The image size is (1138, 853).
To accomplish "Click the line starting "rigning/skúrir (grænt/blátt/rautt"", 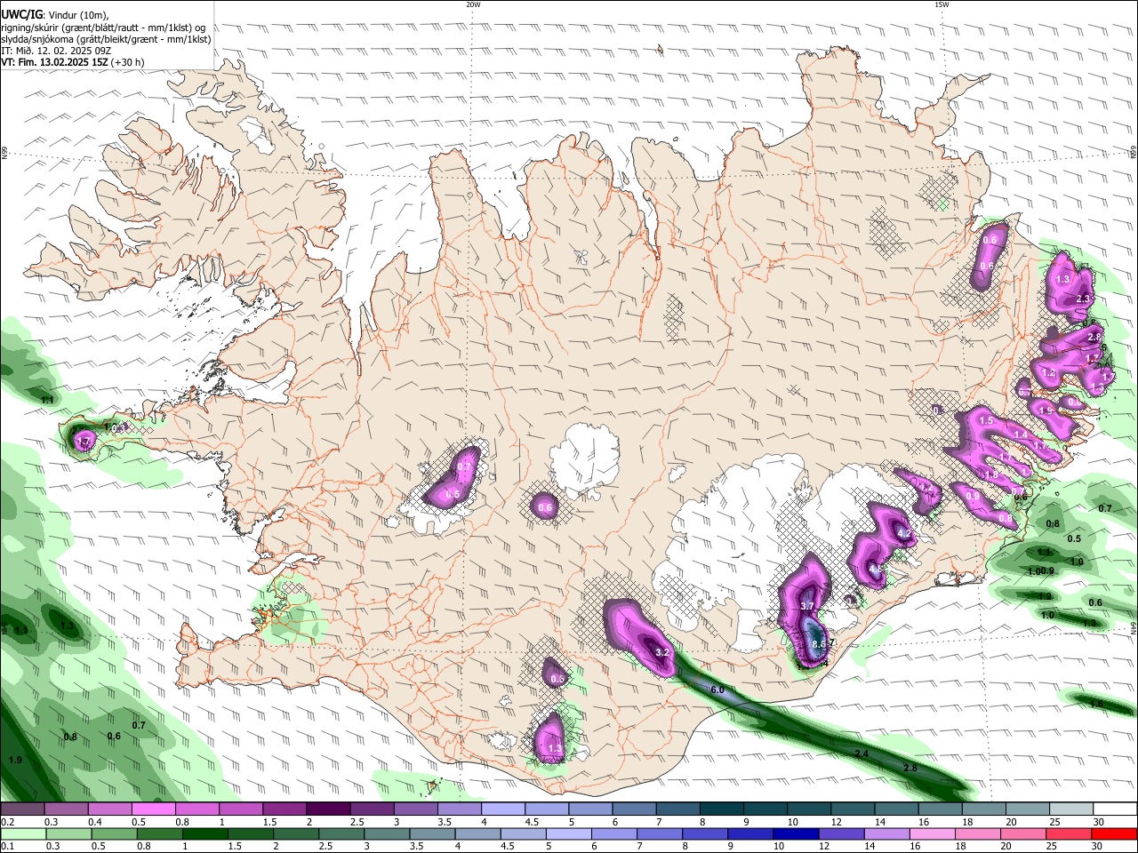I will pyautogui.click(x=103, y=28).
